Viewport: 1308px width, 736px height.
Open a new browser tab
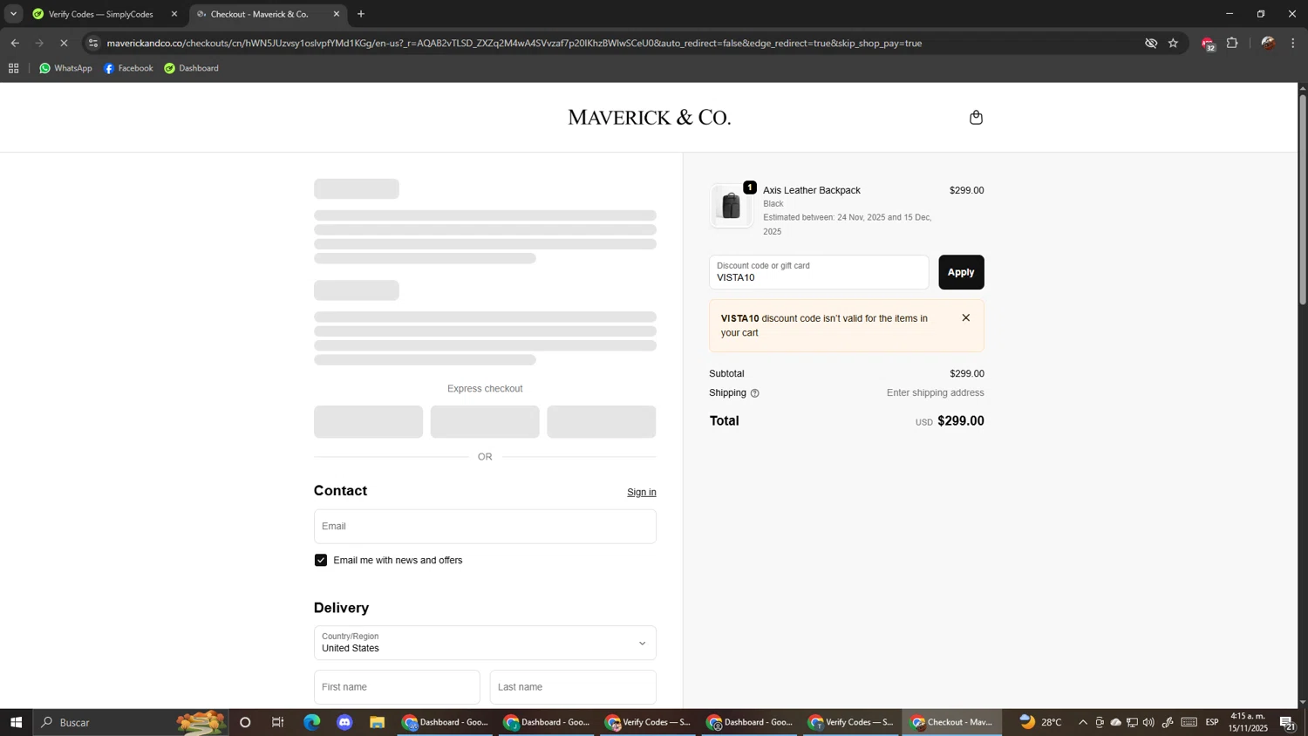click(x=361, y=14)
